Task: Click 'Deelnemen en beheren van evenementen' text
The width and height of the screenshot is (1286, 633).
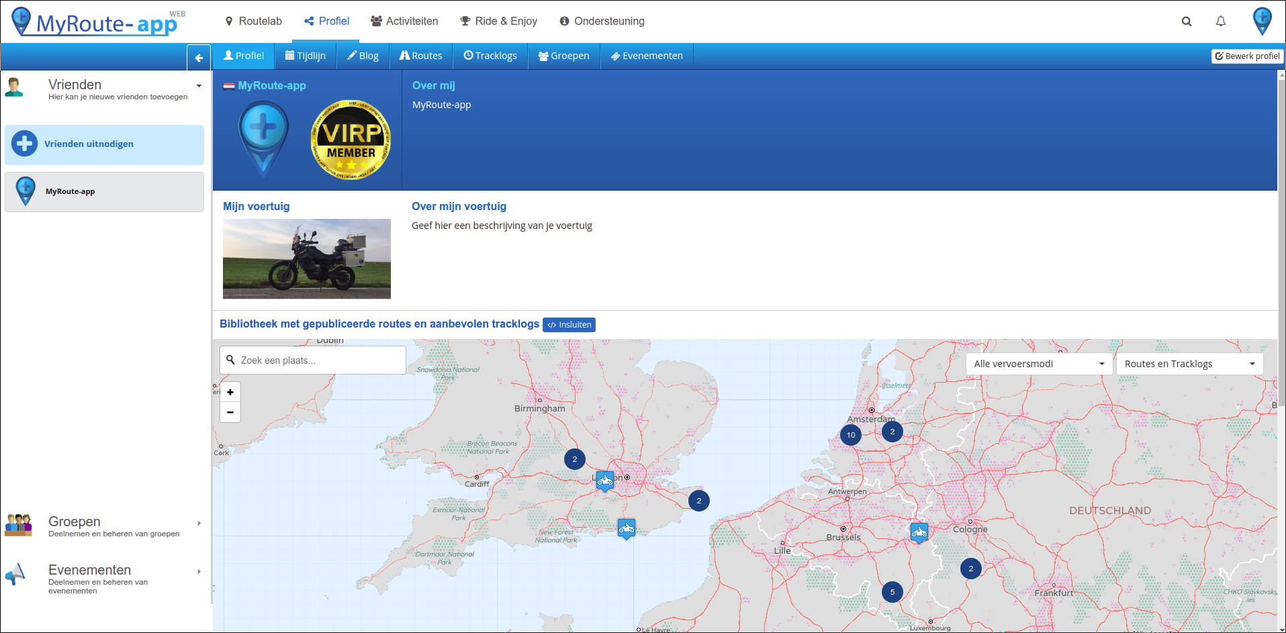Action: (x=98, y=587)
